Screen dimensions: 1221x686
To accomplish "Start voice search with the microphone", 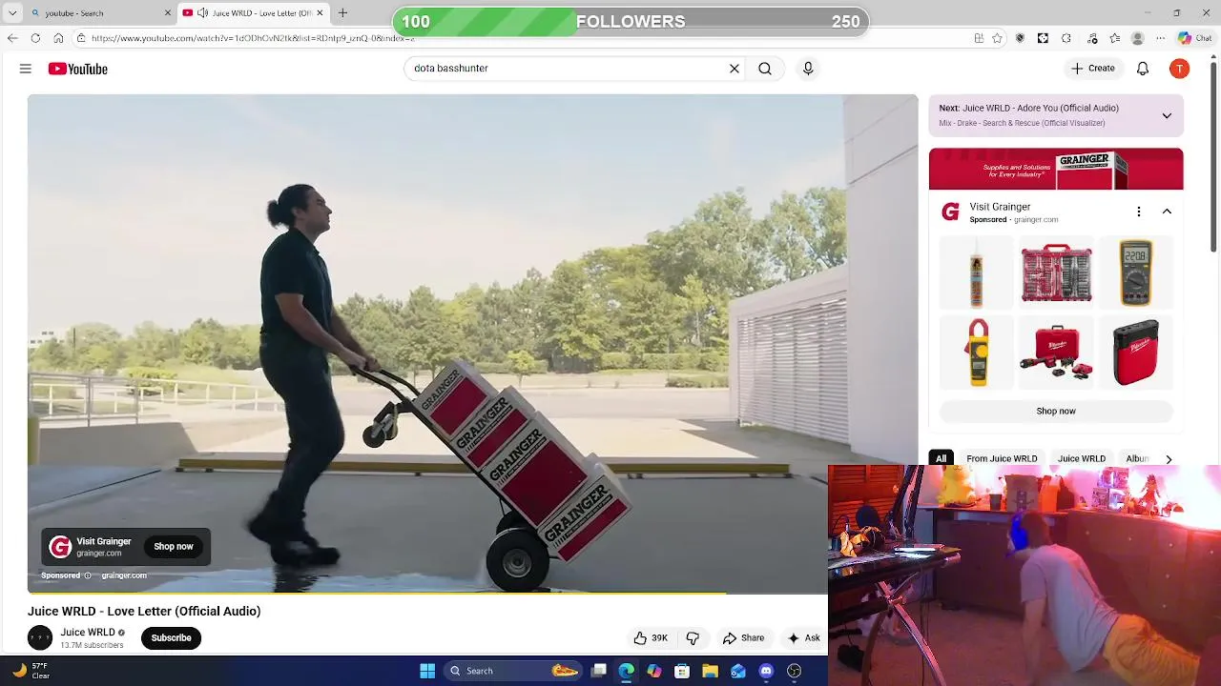I will pos(808,69).
